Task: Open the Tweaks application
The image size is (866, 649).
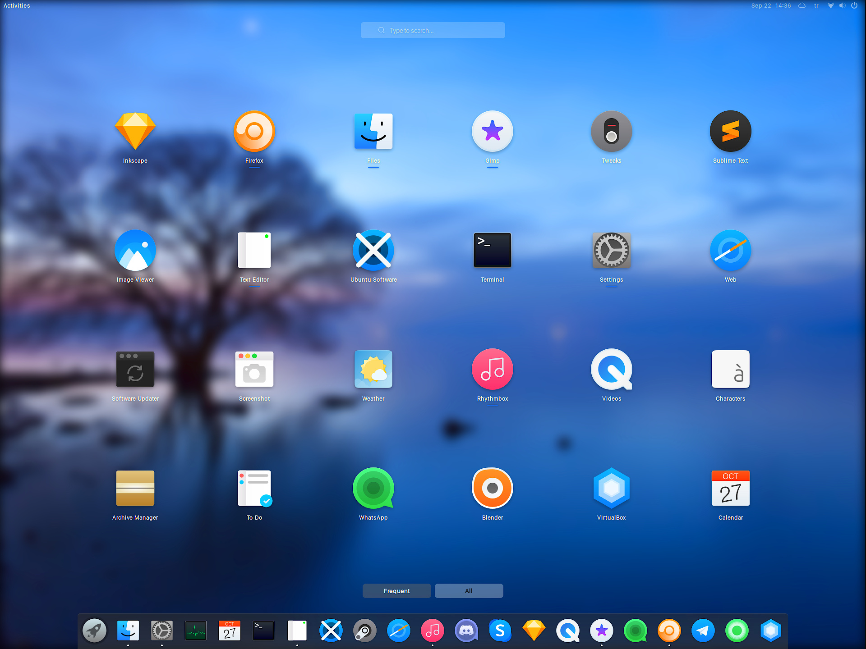Action: coord(612,131)
